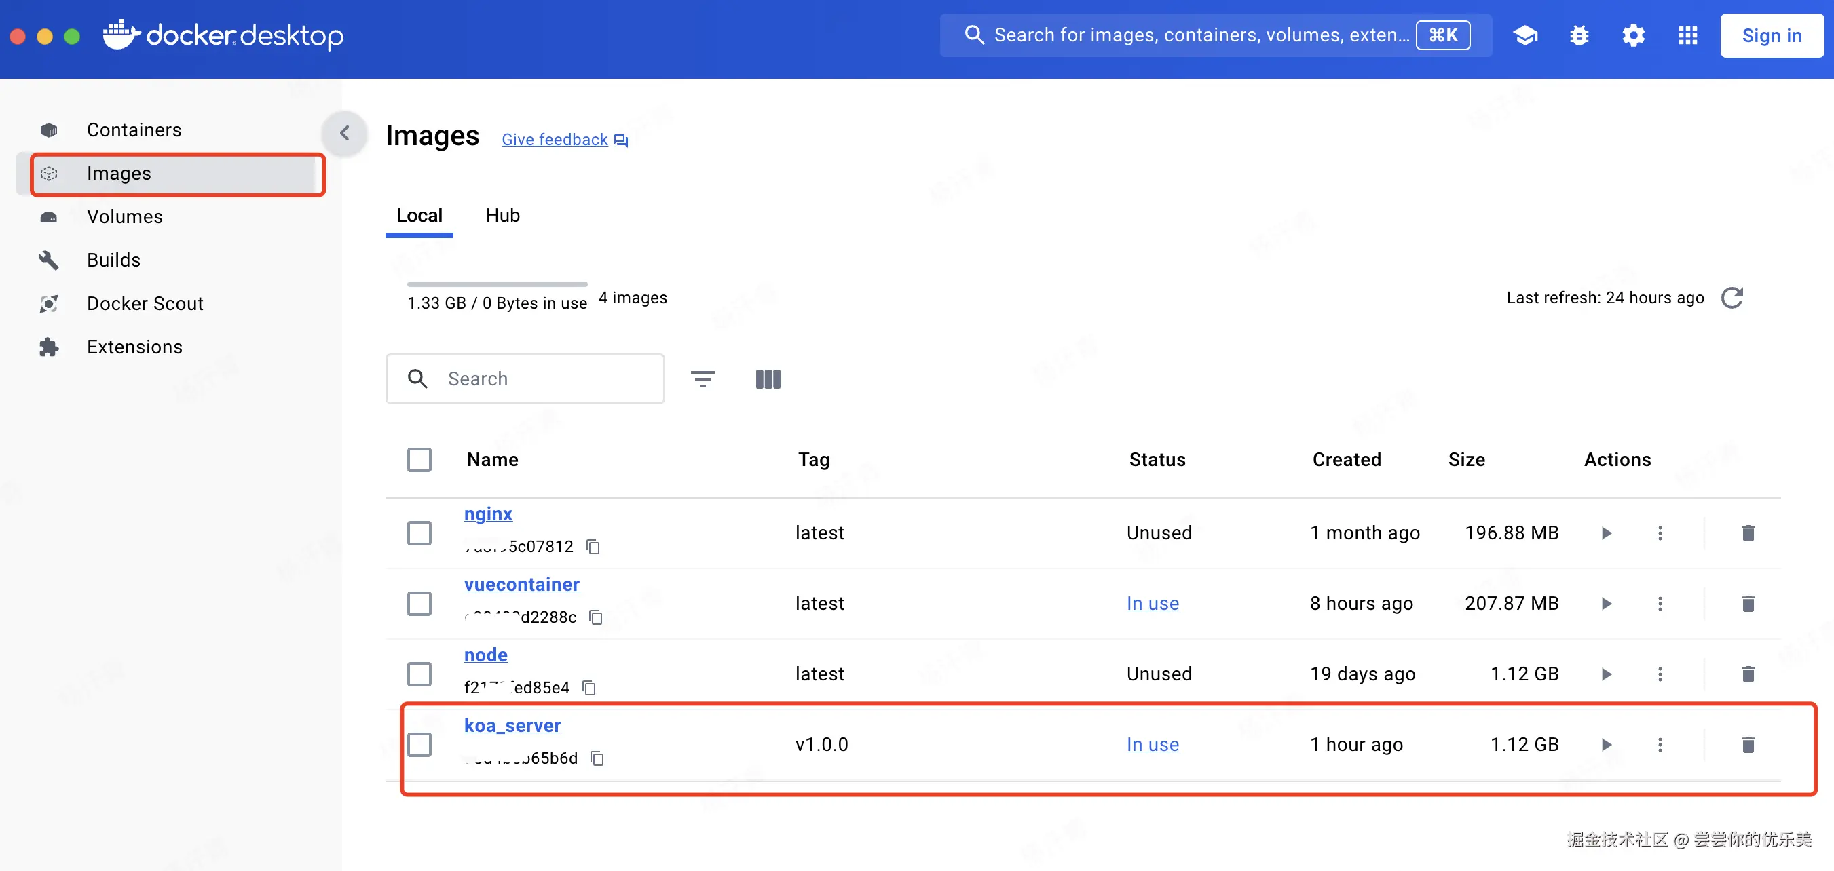Delete the vuecontainer image
The height and width of the screenshot is (871, 1834).
point(1748,604)
